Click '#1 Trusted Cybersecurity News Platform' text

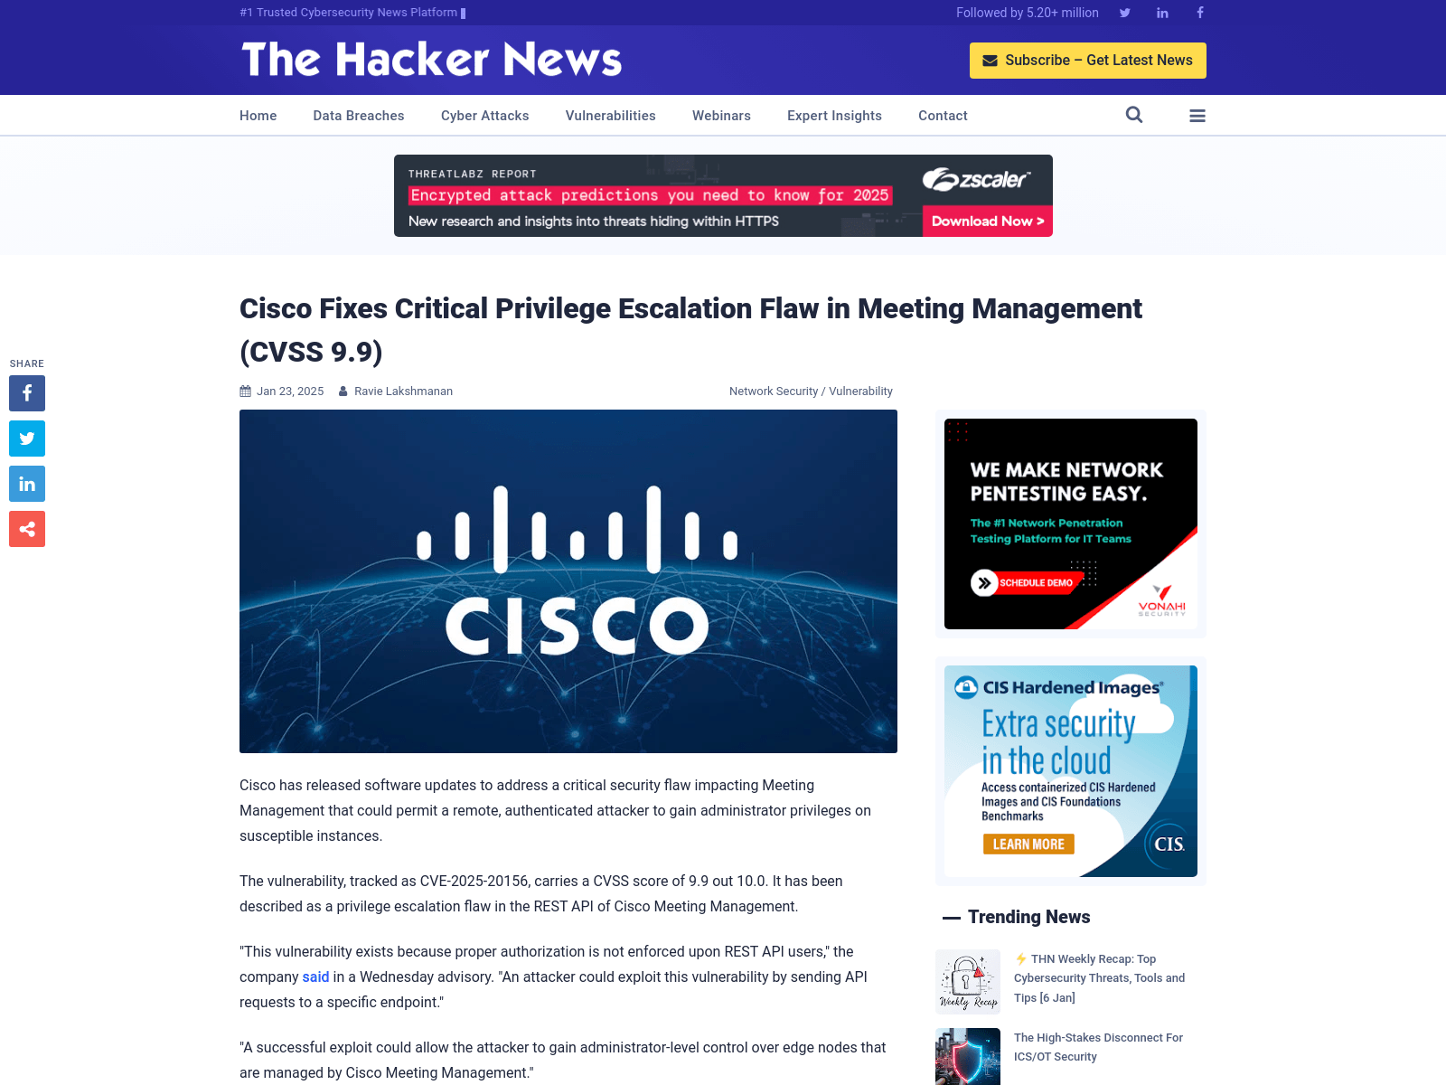(x=349, y=13)
